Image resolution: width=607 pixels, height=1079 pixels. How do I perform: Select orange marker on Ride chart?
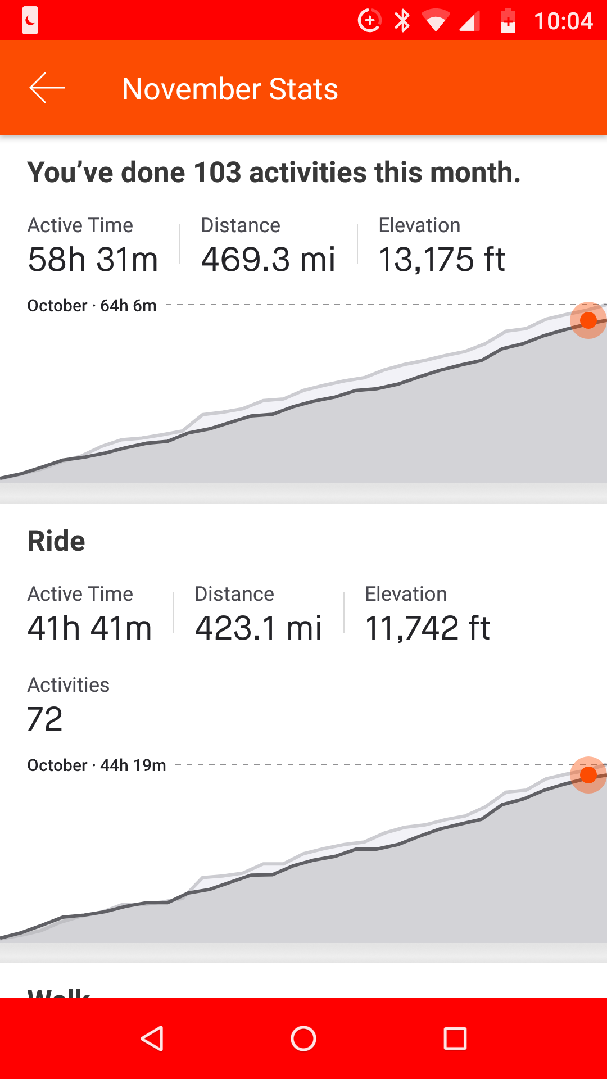tap(588, 775)
